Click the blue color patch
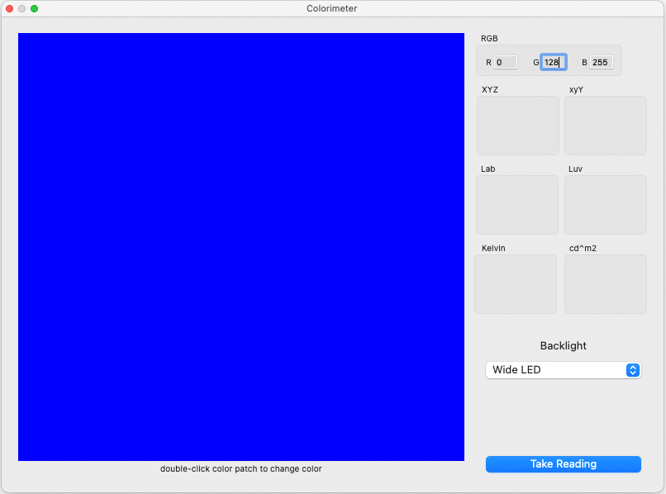This screenshot has height=494, width=666. [x=240, y=247]
